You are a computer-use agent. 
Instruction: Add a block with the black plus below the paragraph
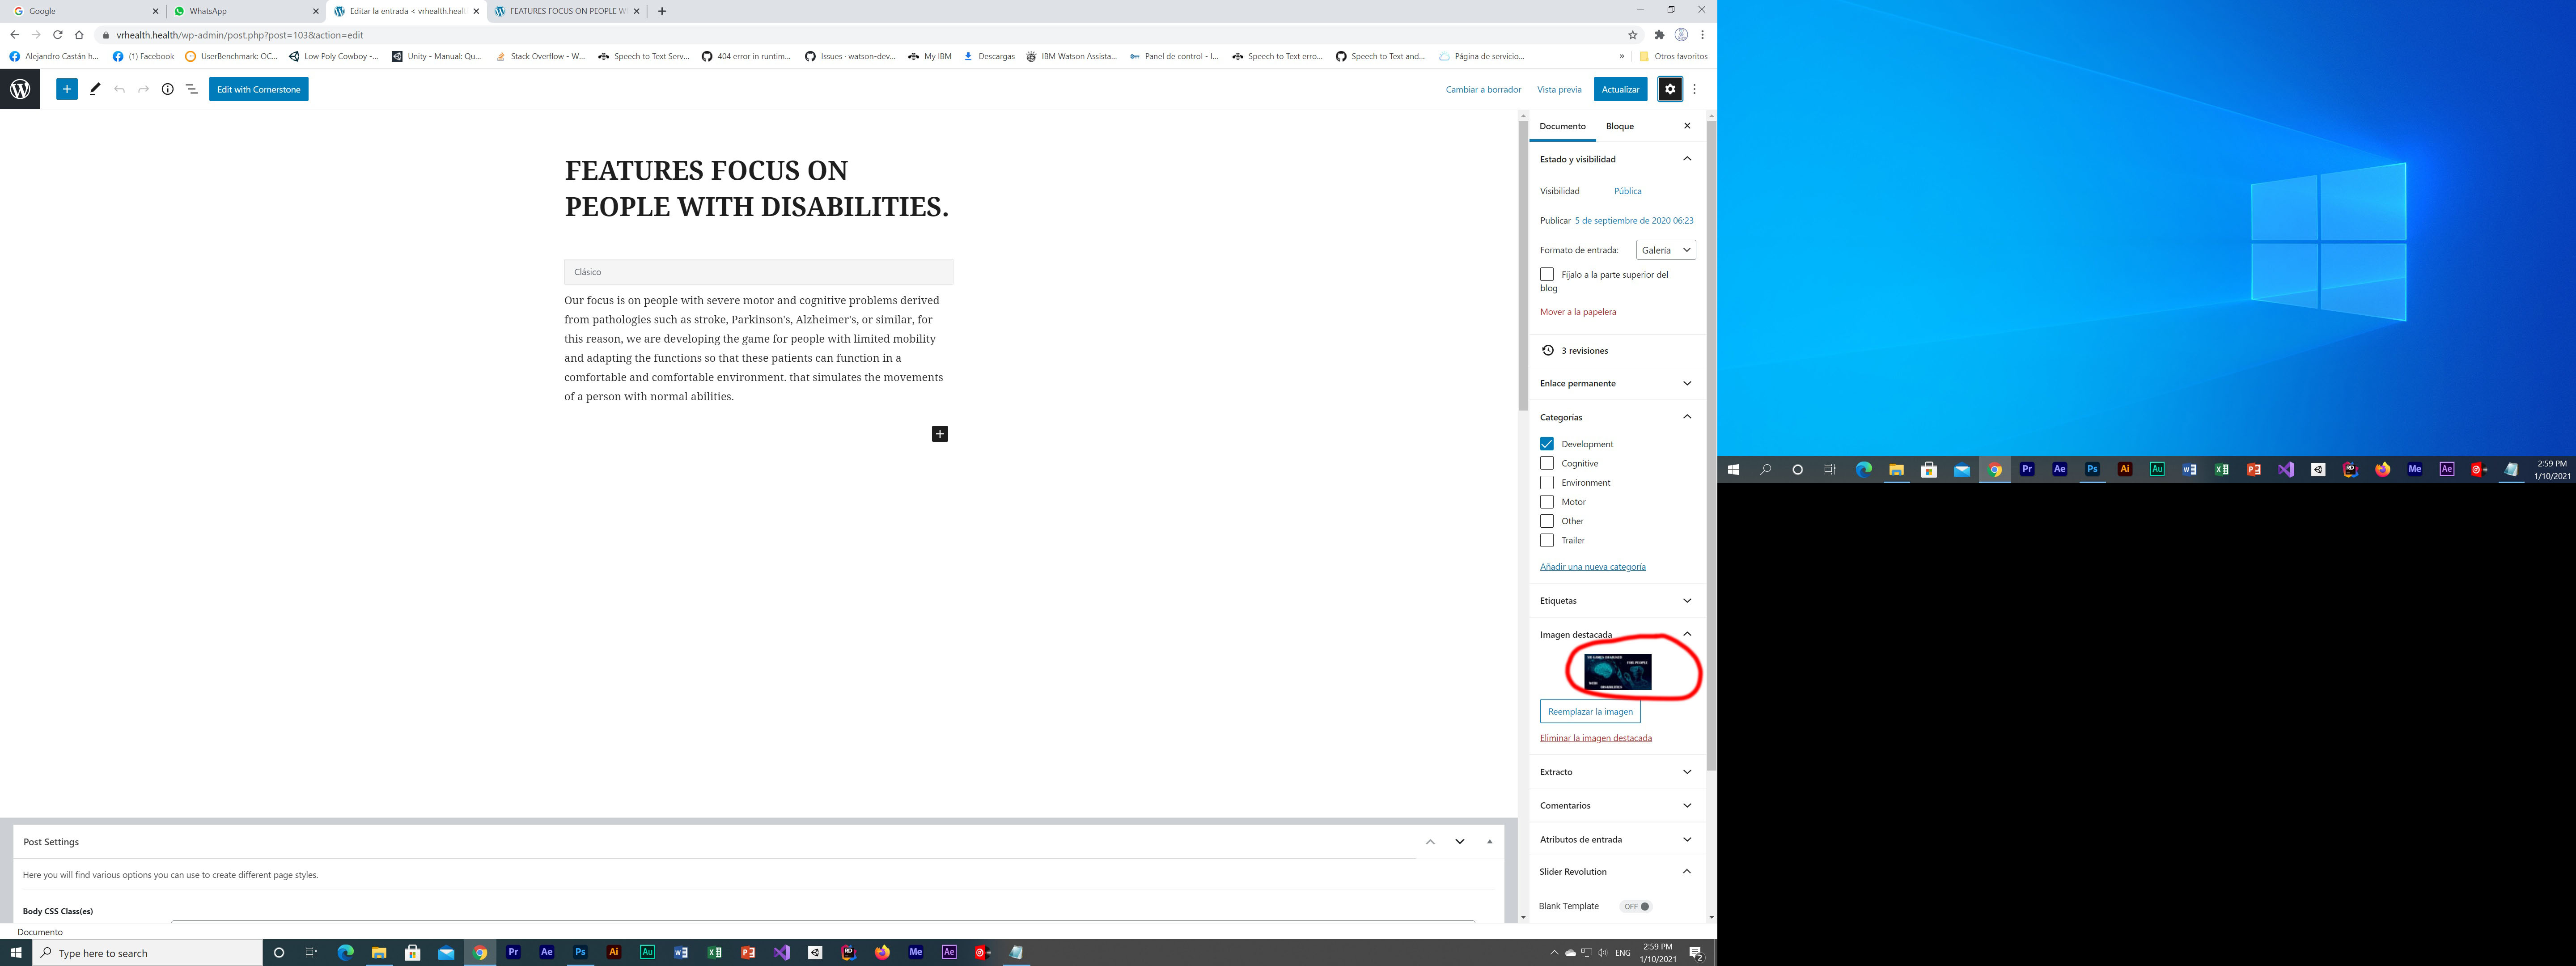coord(940,433)
